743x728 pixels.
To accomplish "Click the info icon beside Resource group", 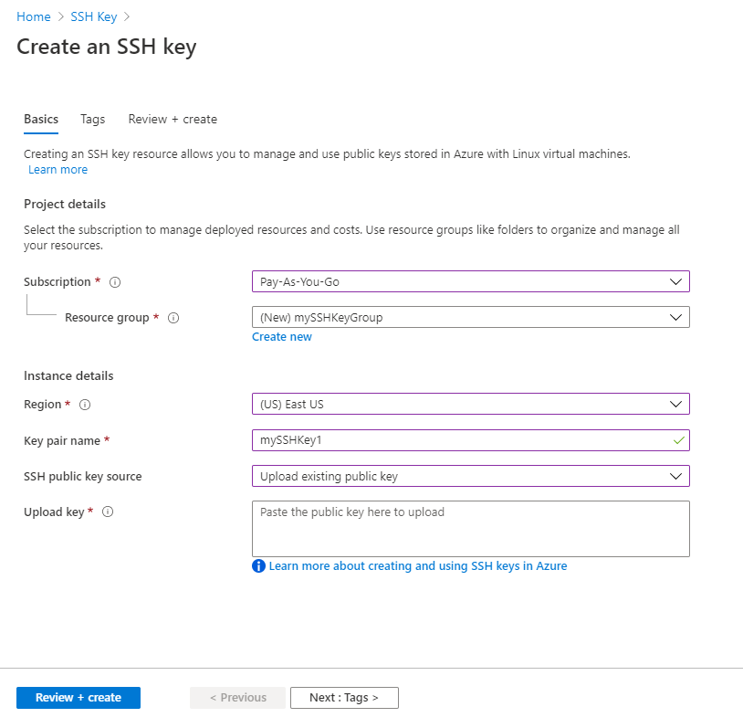I will pyautogui.click(x=173, y=318).
